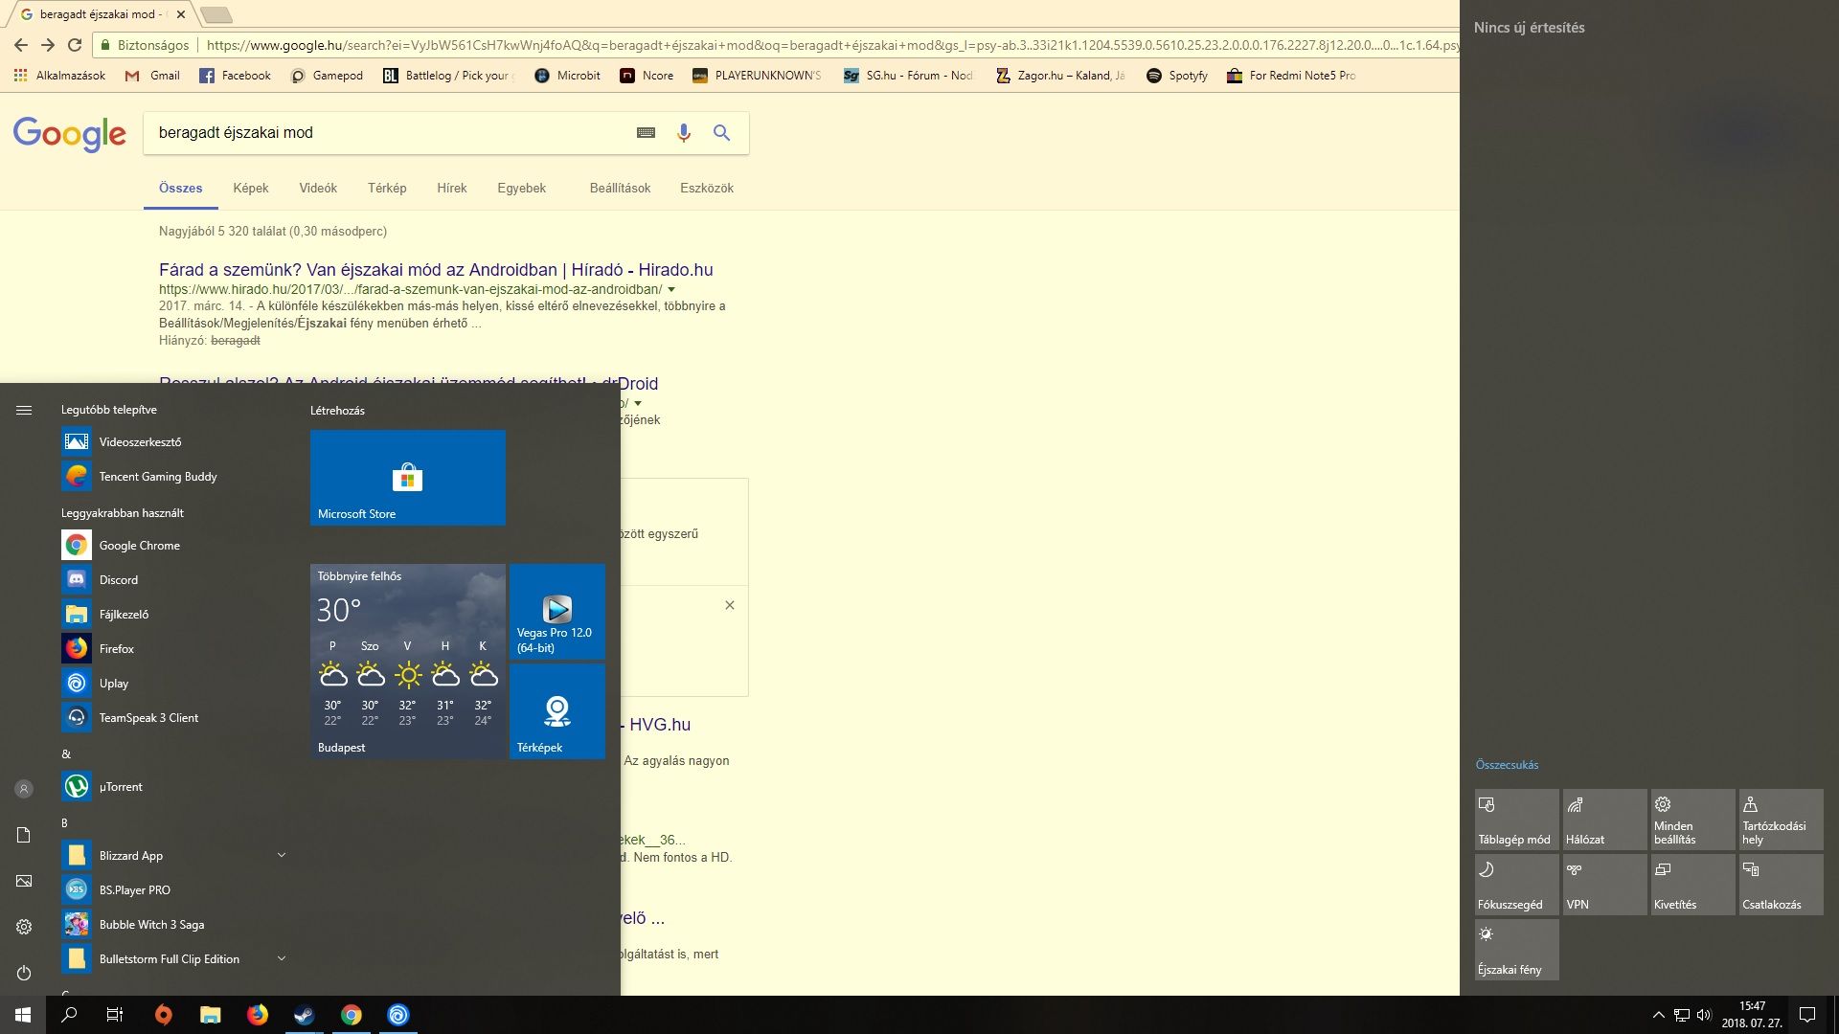Click the Google search input field
The height and width of the screenshot is (1034, 1839).
tap(383, 133)
